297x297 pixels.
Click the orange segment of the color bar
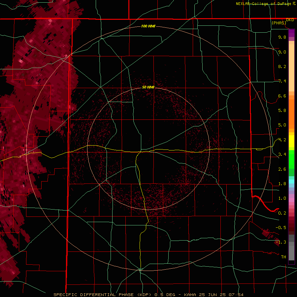(x=291, y=112)
